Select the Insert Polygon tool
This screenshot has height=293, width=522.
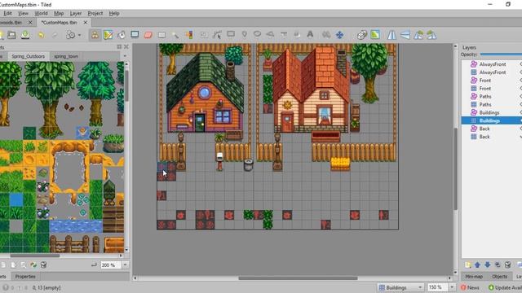(270, 34)
